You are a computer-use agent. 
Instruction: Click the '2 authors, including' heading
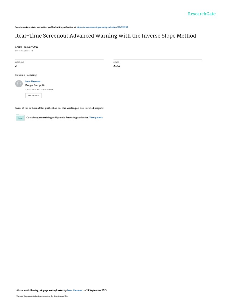(26, 75)
